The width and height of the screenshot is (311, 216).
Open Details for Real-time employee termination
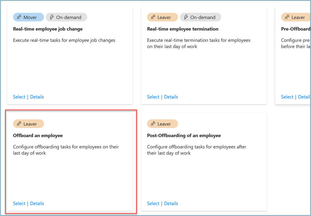point(171,97)
